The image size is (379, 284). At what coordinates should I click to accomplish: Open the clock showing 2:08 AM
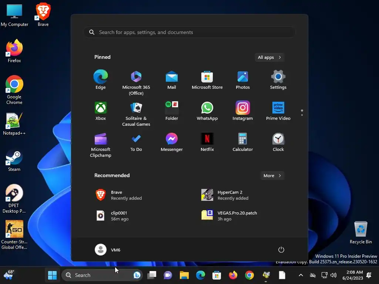[352, 275]
